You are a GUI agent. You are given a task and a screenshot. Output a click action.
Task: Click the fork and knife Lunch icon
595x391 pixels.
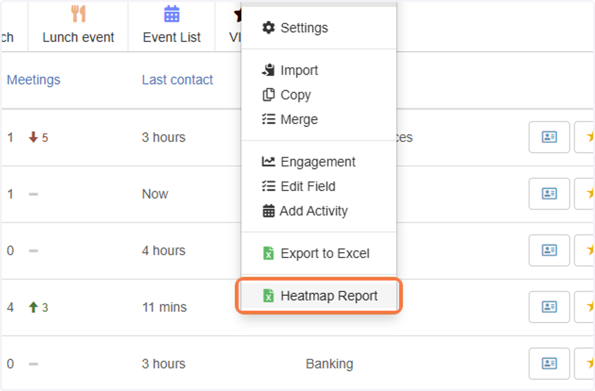[78, 14]
